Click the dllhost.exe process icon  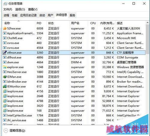pos(5,57)
